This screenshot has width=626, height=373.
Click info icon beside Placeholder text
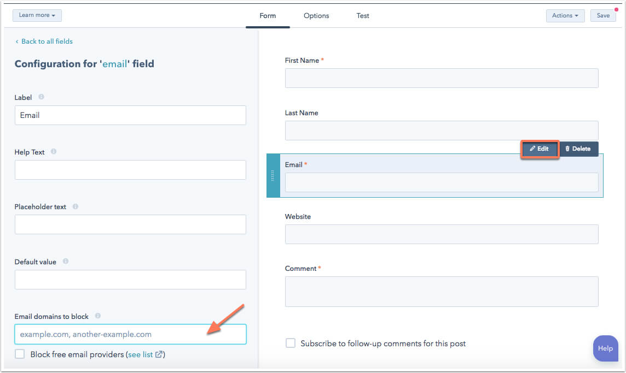pos(76,206)
